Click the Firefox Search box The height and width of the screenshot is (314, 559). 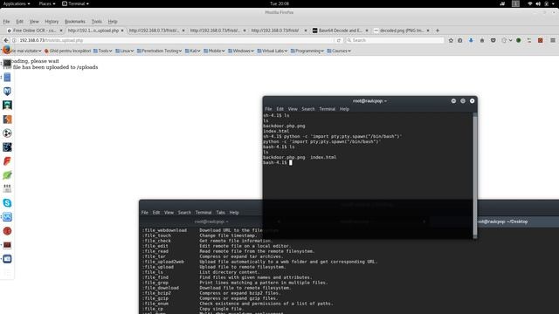coord(395,40)
